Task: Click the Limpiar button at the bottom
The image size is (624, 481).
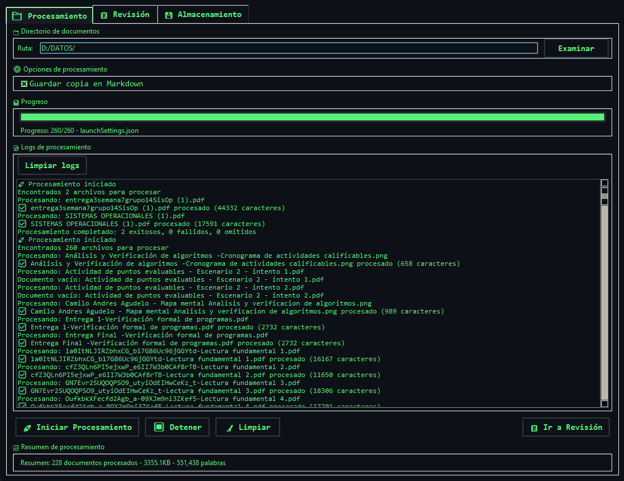Action: 248,427
